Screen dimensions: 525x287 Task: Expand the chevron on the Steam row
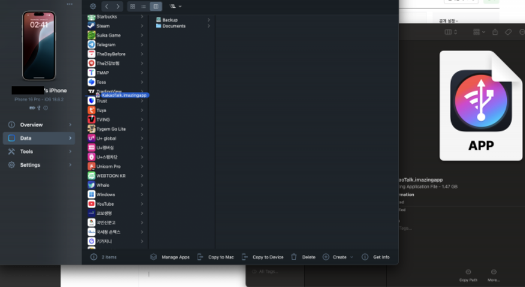(142, 26)
